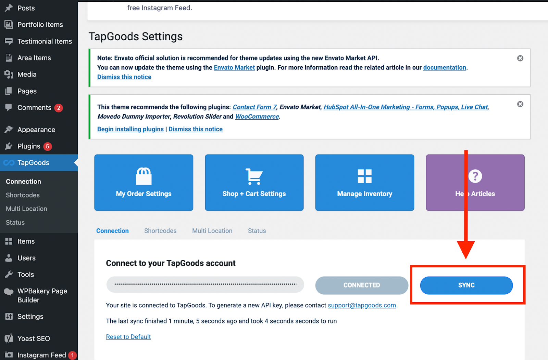Select the Plugins icon in the sidebar
The height and width of the screenshot is (360, 548).
[9, 146]
